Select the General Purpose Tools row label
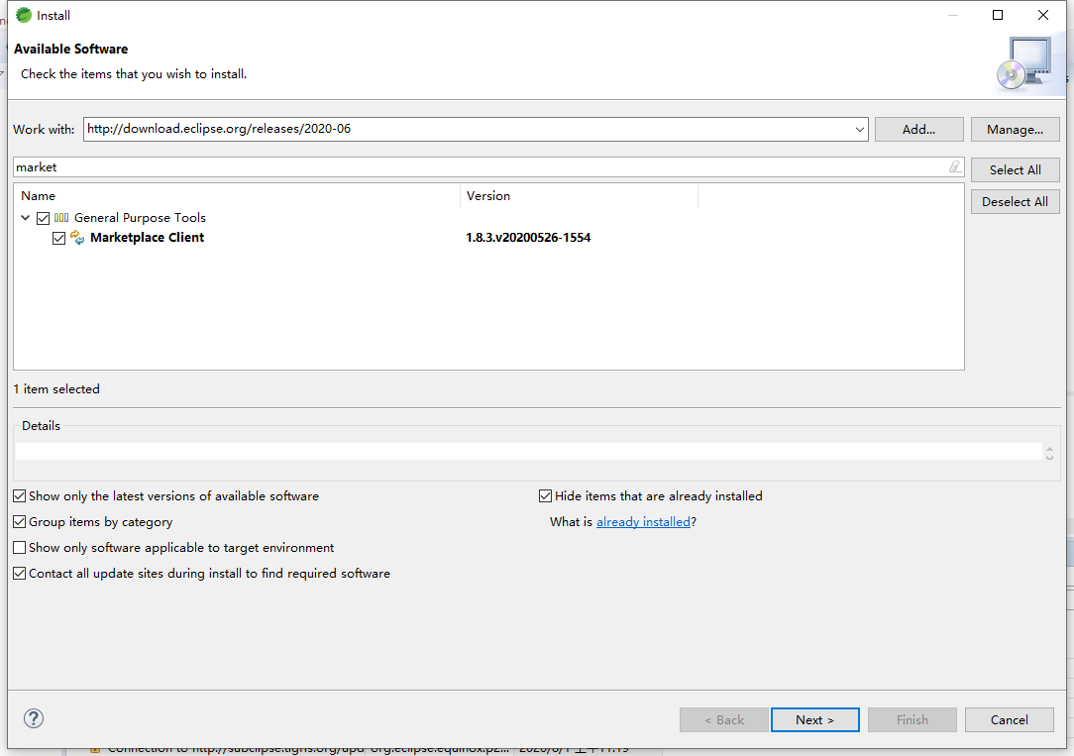The image size is (1074, 756). (x=140, y=218)
